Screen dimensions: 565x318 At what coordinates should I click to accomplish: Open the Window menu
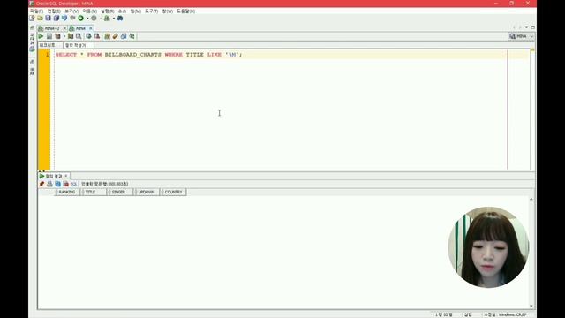(167, 11)
